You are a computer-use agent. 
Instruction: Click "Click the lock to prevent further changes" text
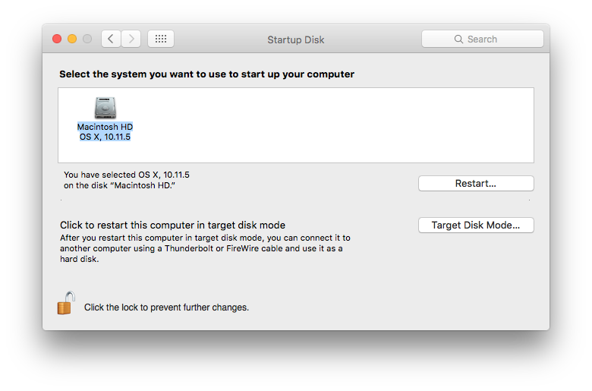(x=166, y=307)
